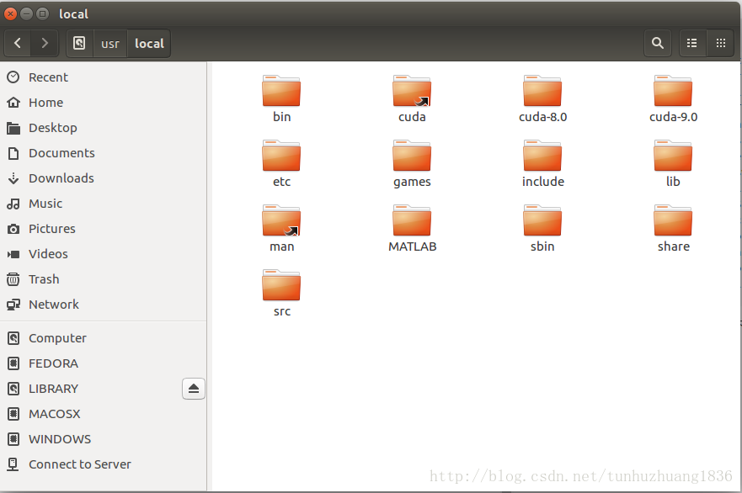Select the cuda-9.0 folder
742x493 pixels.
click(673, 99)
